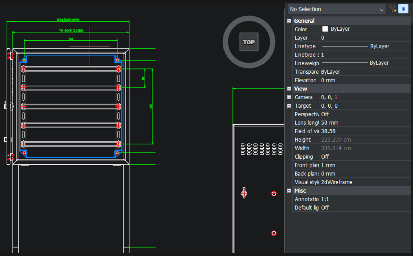Open the No Selection dropdown

tap(381, 9)
